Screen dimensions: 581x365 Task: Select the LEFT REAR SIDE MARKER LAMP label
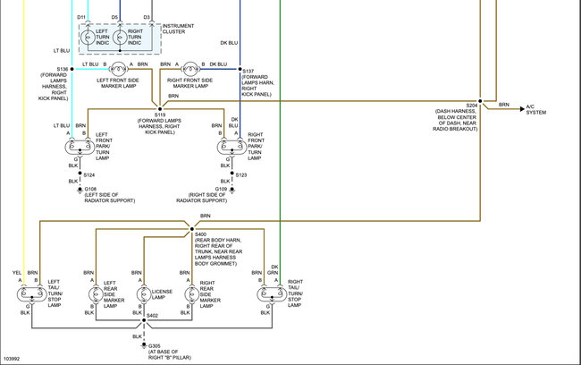coord(114,294)
